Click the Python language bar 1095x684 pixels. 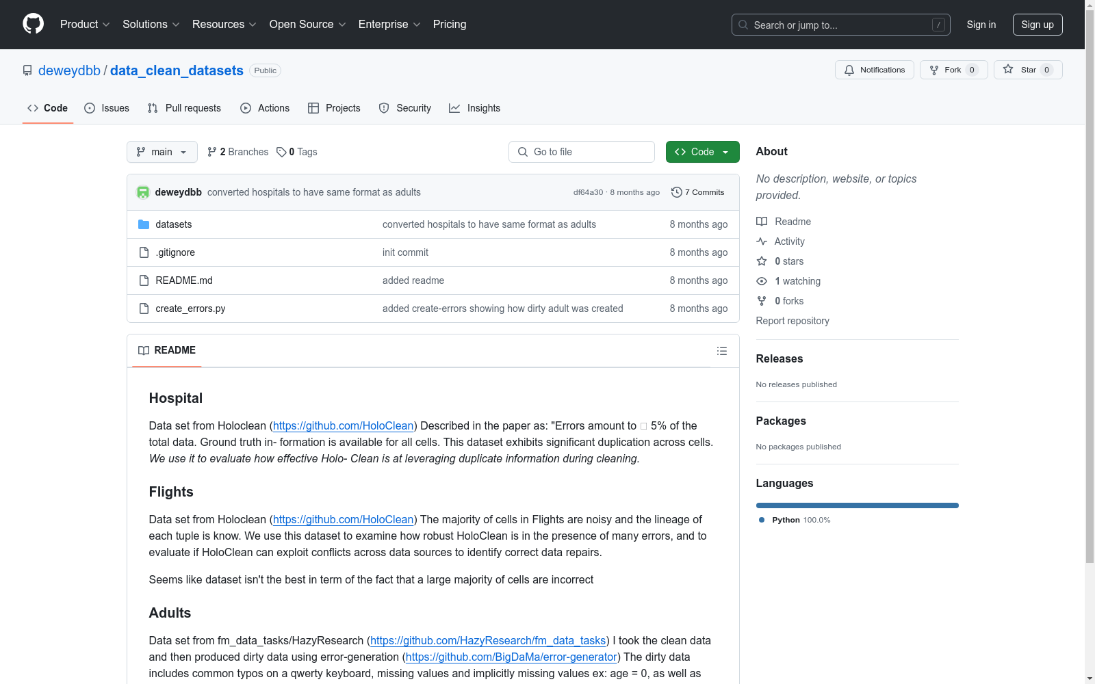coord(858,505)
